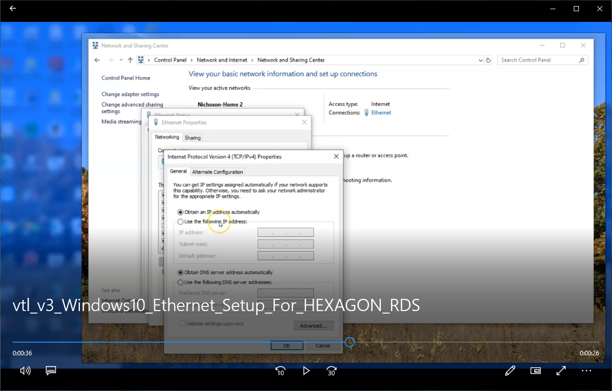
Task: Open the more options ellipsis menu
Action: pyautogui.click(x=587, y=371)
